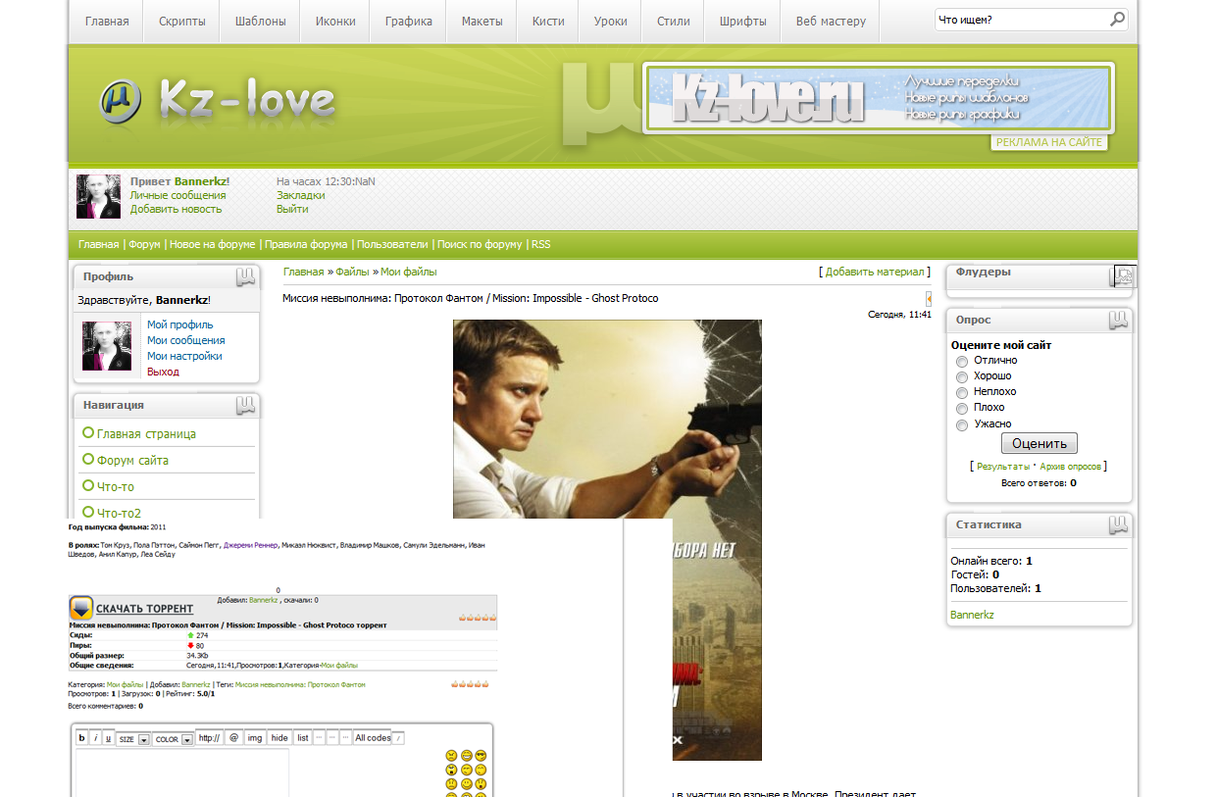
Task: Apply bold with the b button
Action: pyautogui.click(x=82, y=738)
